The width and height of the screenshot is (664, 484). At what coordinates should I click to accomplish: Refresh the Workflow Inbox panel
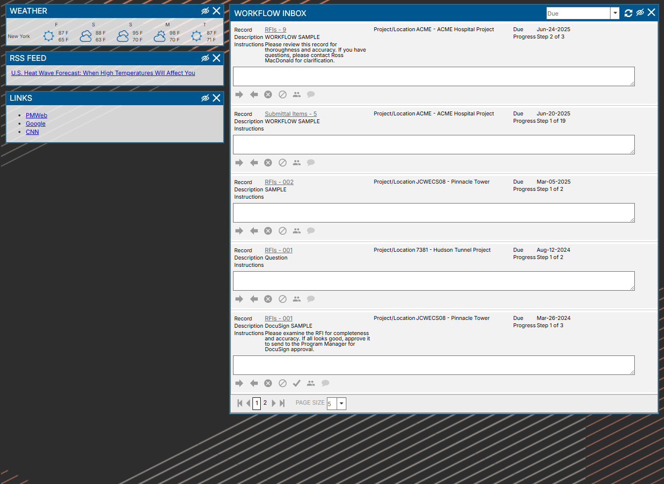(x=628, y=13)
